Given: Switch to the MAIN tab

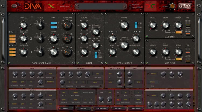Looking at the screenshot, I should (x=66, y=109).
